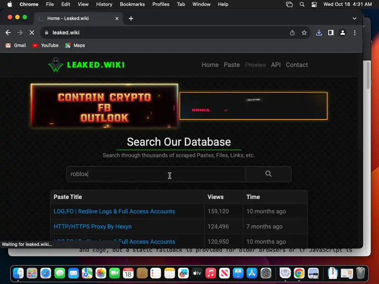
Task: Open the Bookmarks menu
Action: (132, 4)
